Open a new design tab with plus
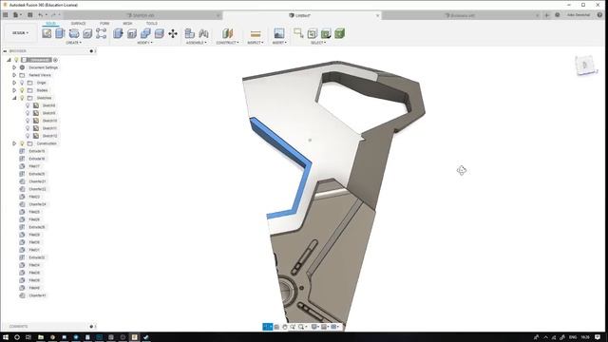Image resolution: width=608 pixels, height=342 pixels. [x=547, y=15]
